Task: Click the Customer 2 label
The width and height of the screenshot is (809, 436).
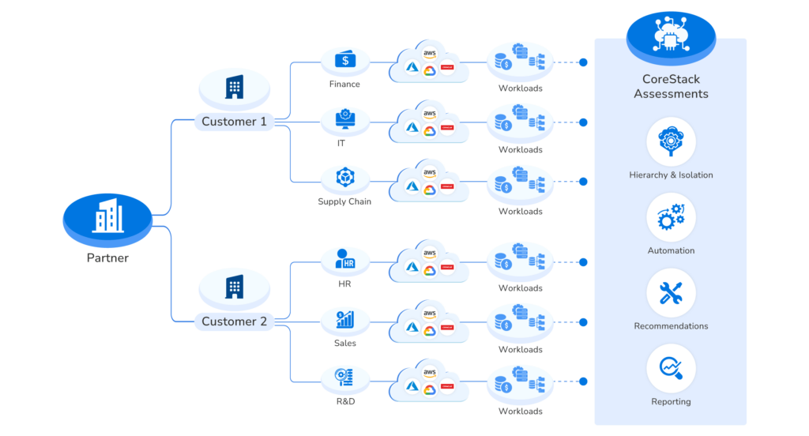Action: pos(235,321)
